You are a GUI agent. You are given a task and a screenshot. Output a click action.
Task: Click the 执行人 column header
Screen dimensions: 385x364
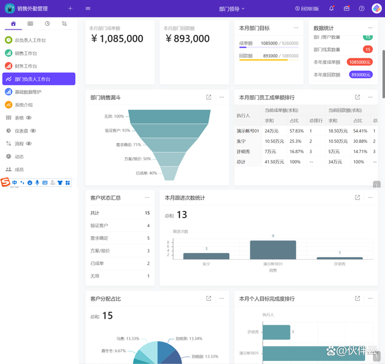248,115
